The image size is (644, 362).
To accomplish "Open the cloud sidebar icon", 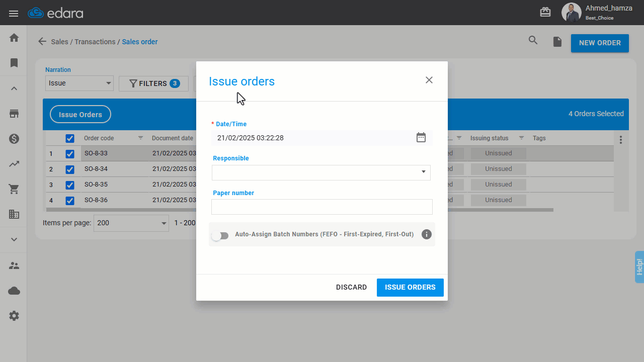I will 14,291.
